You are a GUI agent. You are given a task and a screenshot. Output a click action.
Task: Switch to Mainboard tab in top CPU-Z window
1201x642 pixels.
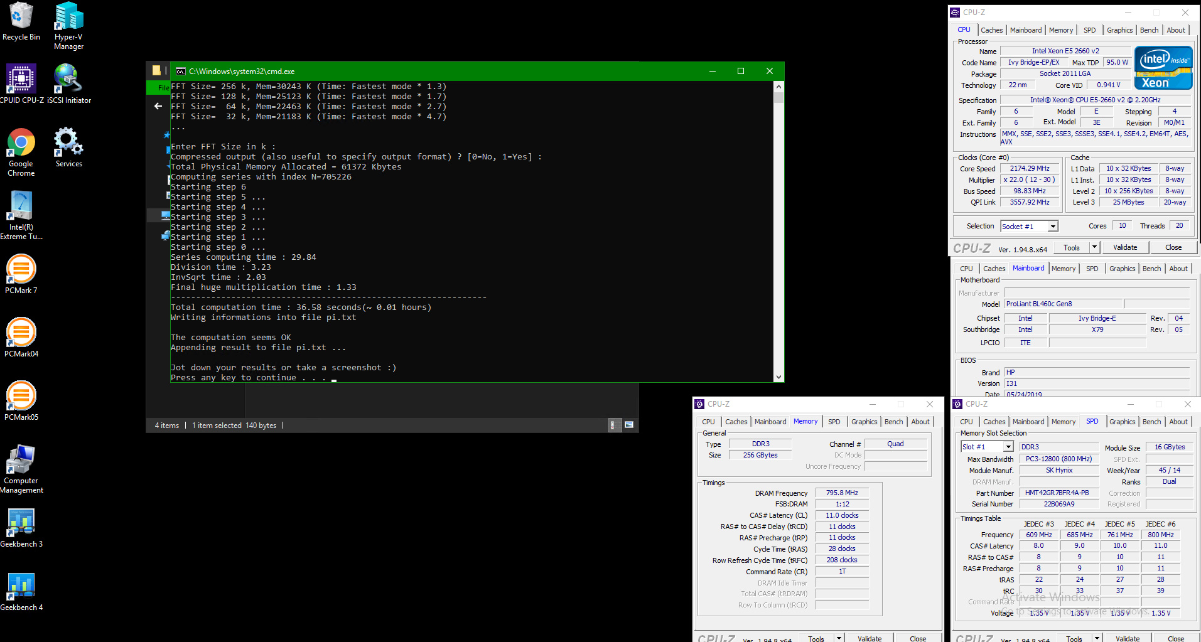[x=1026, y=30]
